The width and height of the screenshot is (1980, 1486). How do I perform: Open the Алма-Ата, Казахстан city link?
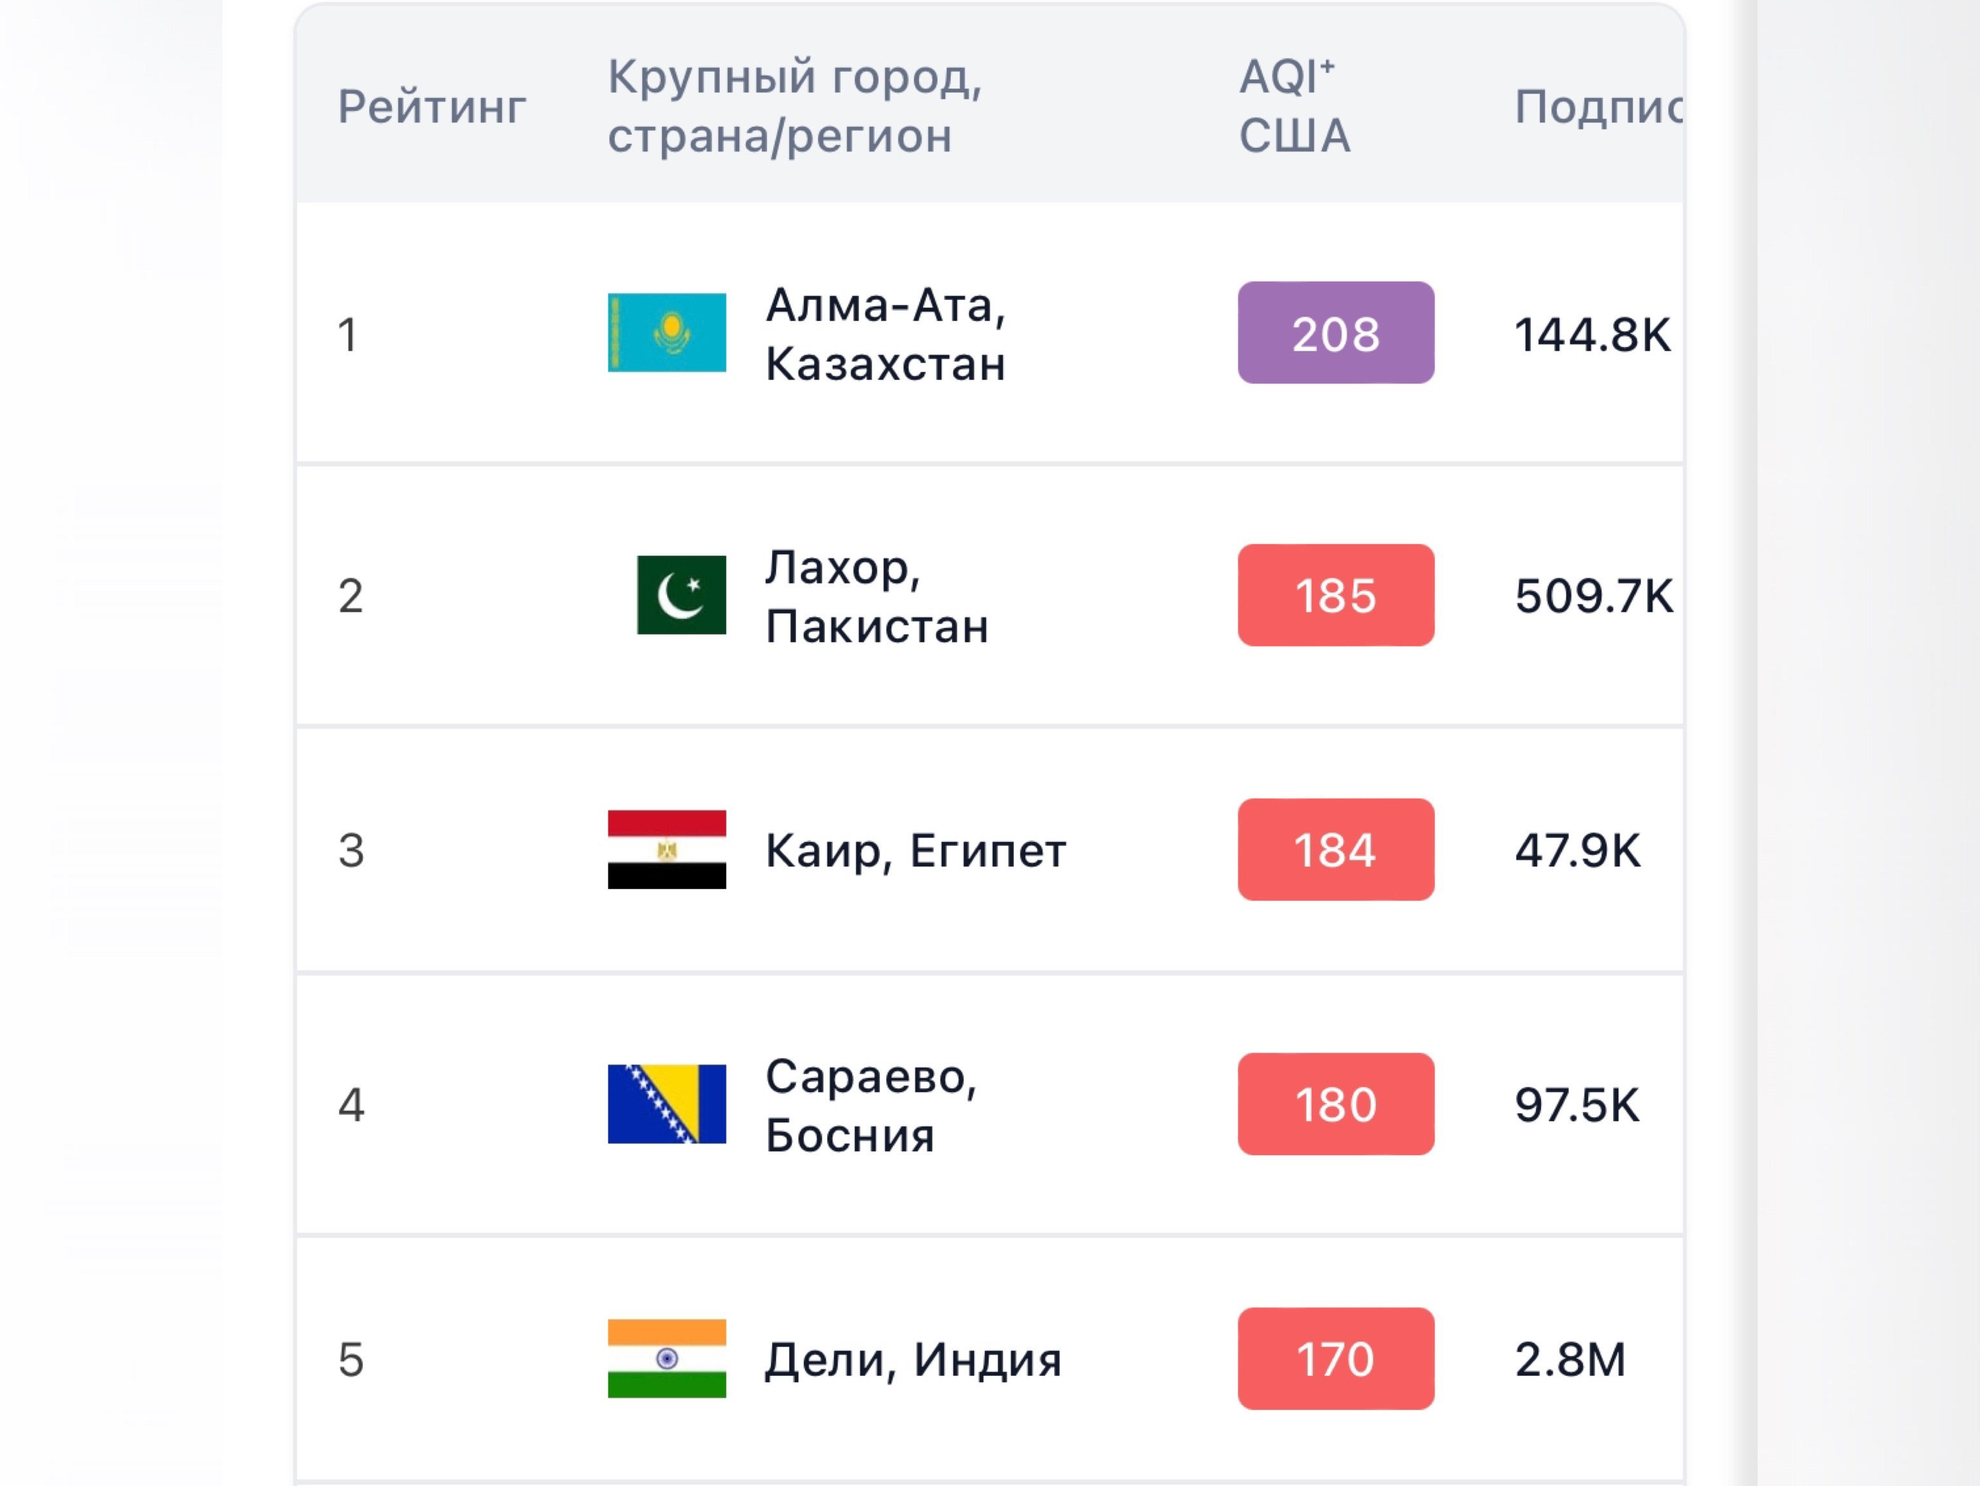coord(886,334)
